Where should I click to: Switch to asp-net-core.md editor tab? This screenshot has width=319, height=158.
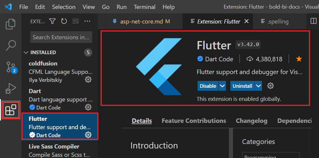144,21
